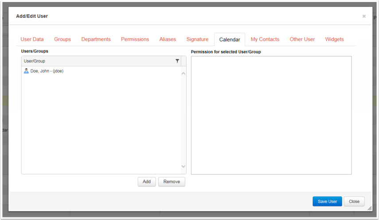This screenshot has height=220, width=379.
Task: Click the Remove button
Action: (x=172, y=181)
